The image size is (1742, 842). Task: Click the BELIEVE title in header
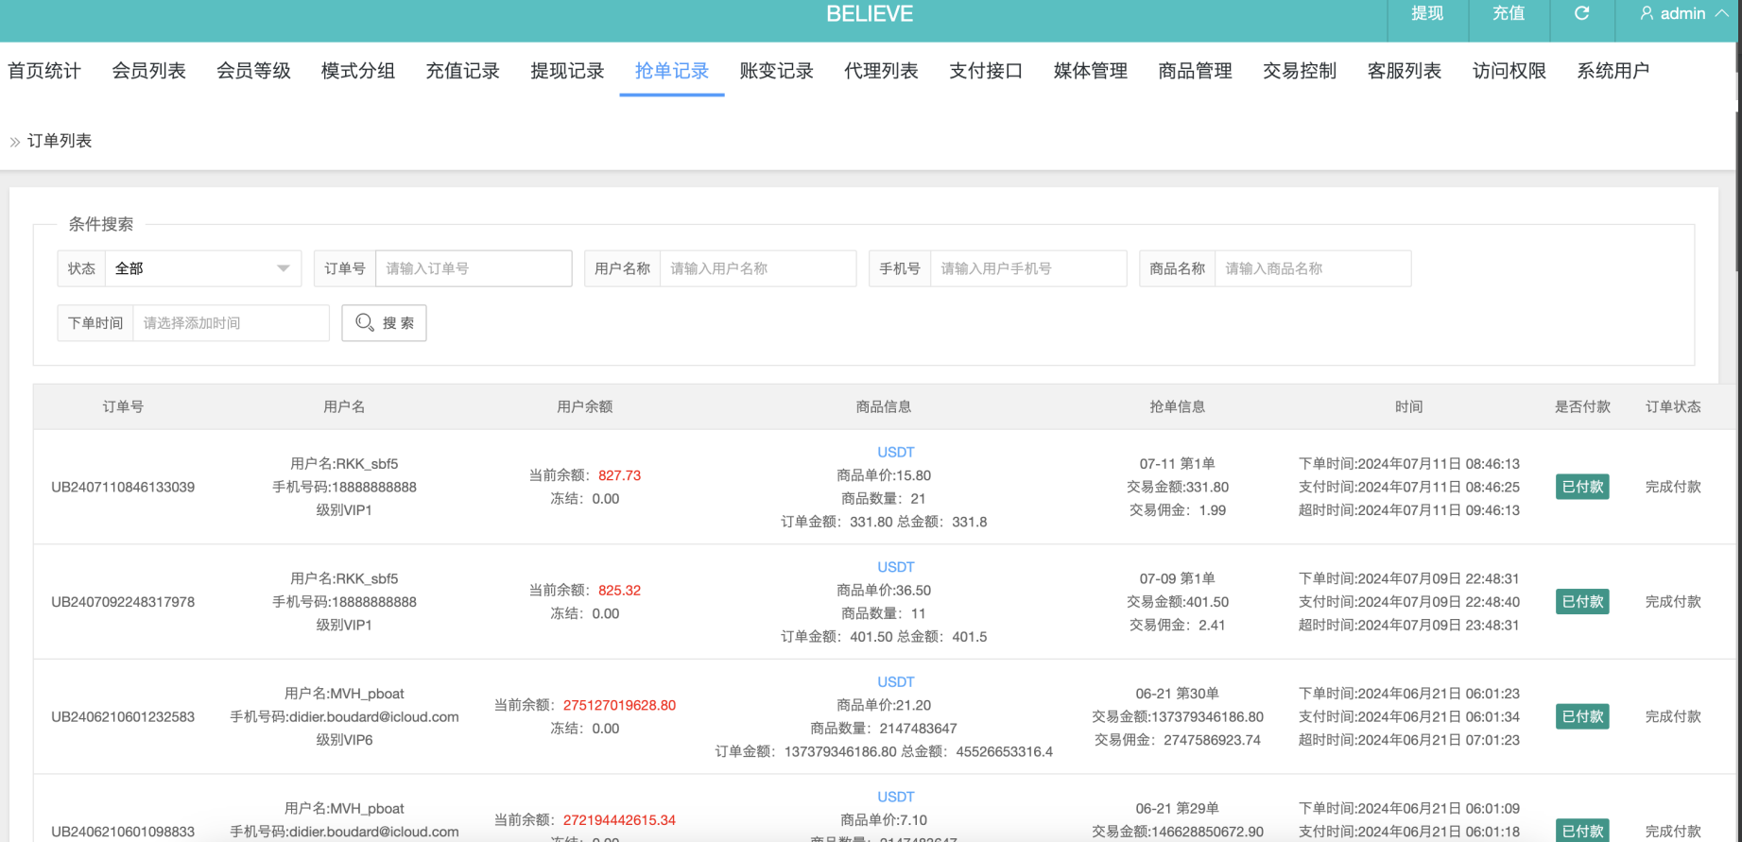(x=870, y=14)
